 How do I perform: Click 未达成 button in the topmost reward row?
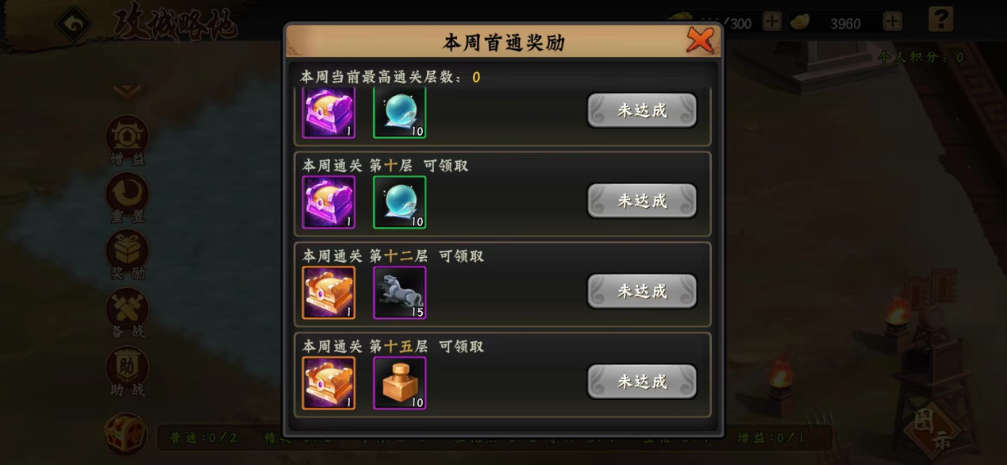click(642, 110)
